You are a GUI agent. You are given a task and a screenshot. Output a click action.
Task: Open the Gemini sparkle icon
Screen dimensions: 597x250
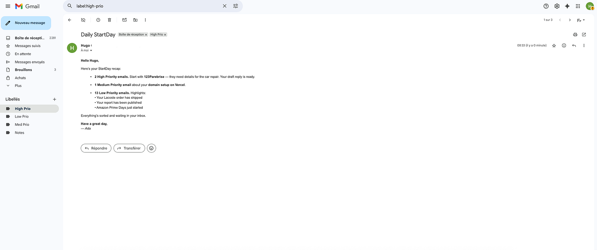[x=567, y=6]
